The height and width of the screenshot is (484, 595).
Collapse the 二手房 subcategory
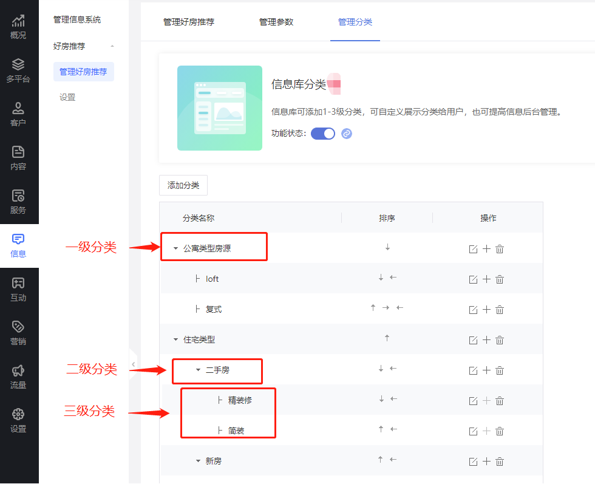[198, 370]
